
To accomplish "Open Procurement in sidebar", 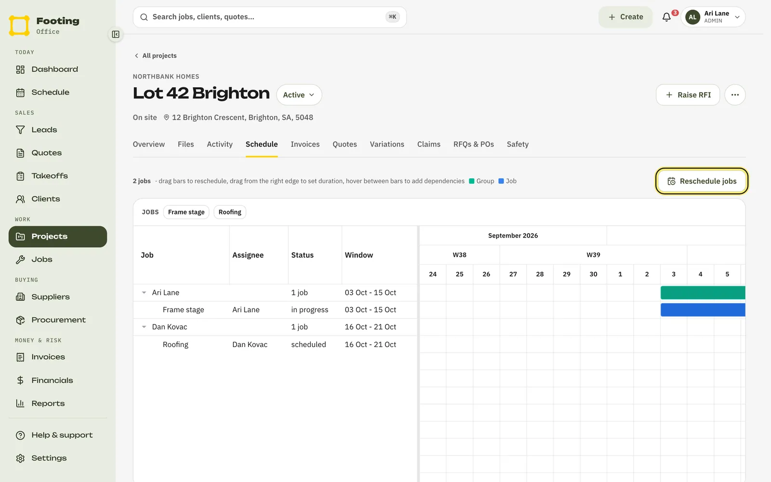I will (58, 320).
